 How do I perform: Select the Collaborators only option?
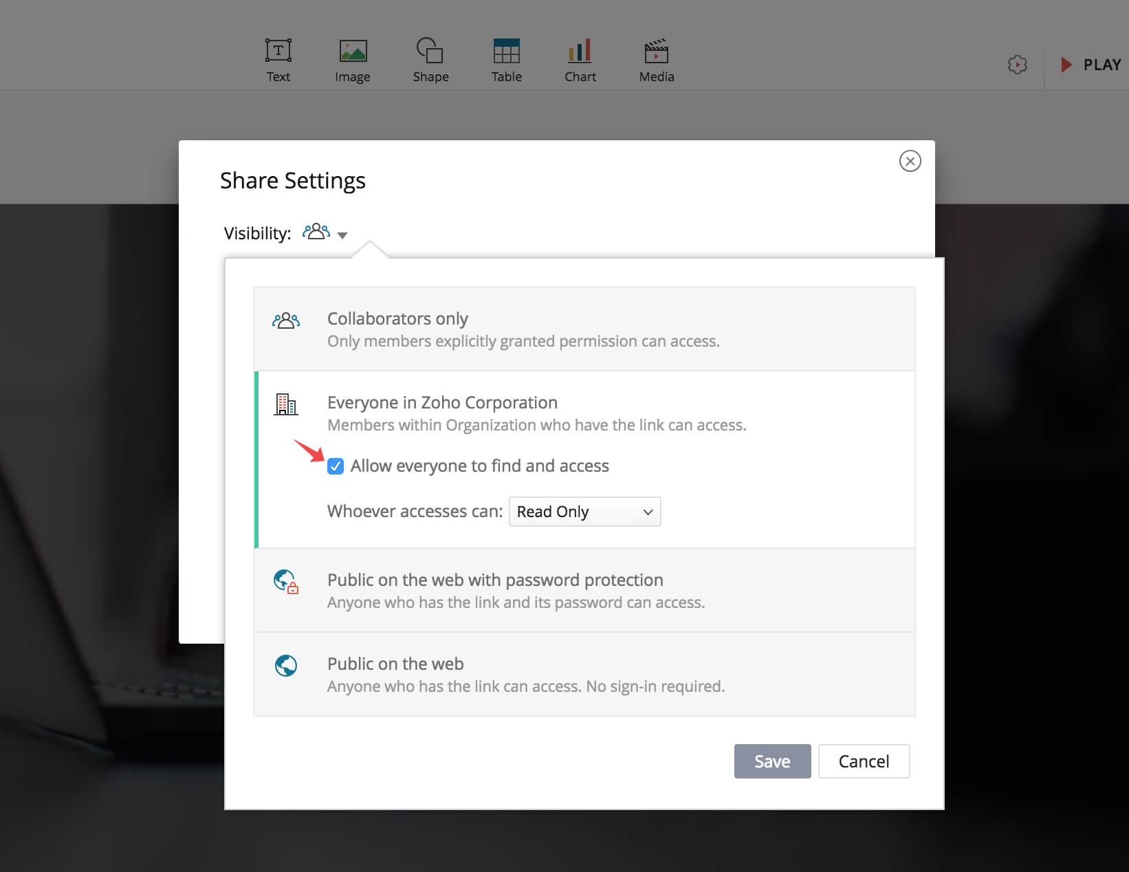(584, 329)
